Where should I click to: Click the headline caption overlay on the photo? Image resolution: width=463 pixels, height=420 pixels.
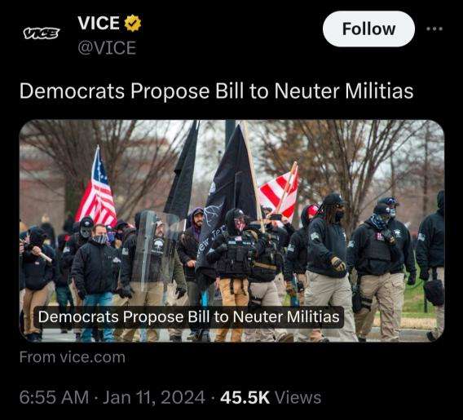pyautogui.click(x=188, y=317)
